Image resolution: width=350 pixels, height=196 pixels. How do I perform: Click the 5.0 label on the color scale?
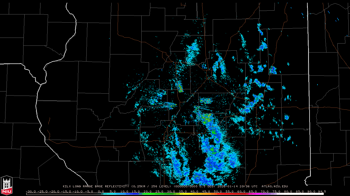pos(112,191)
